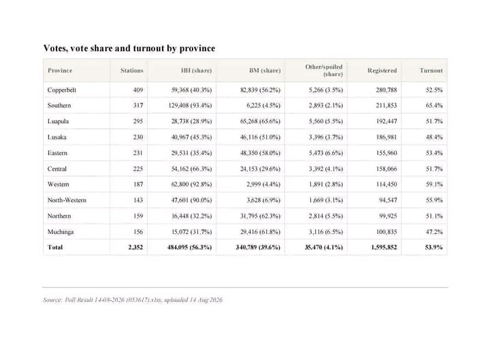Select the Luapula row label
The image size is (490, 340).
[x=58, y=122]
